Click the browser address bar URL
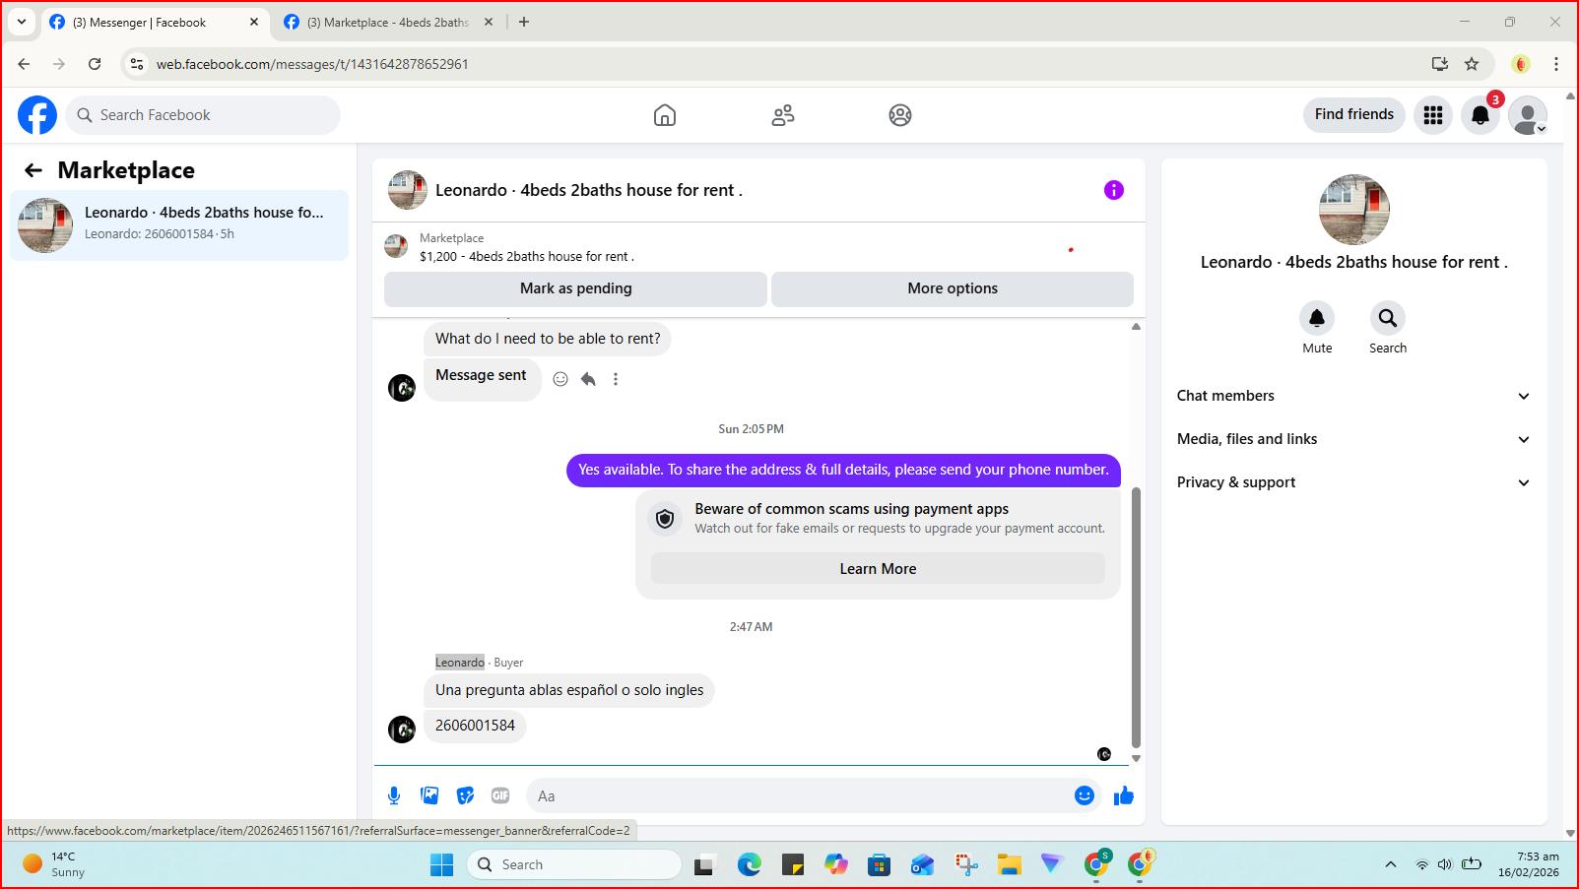The height and width of the screenshot is (889, 1579). [312, 64]
